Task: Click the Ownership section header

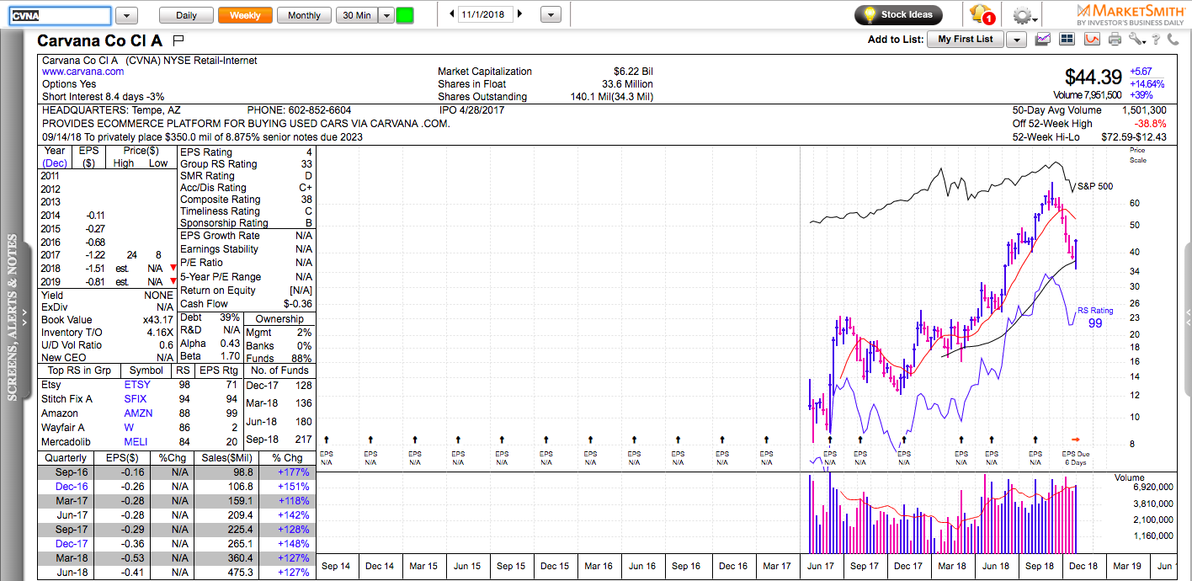Action: point(279,319)
